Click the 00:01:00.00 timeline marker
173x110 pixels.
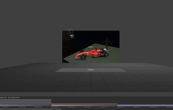(x=55, y=107)
